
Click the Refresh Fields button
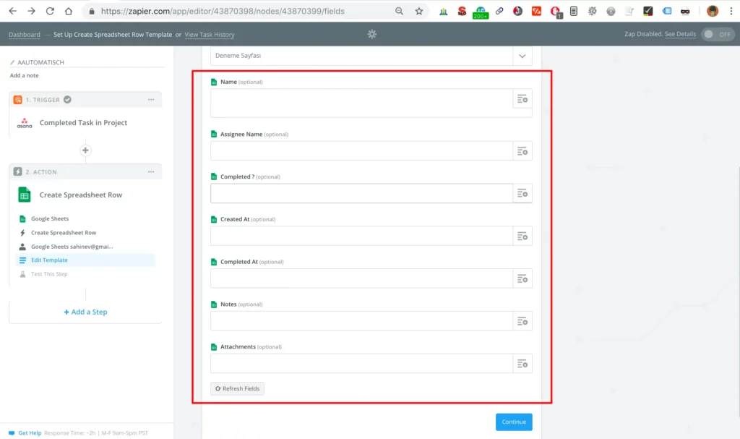[x=237, y=389]
